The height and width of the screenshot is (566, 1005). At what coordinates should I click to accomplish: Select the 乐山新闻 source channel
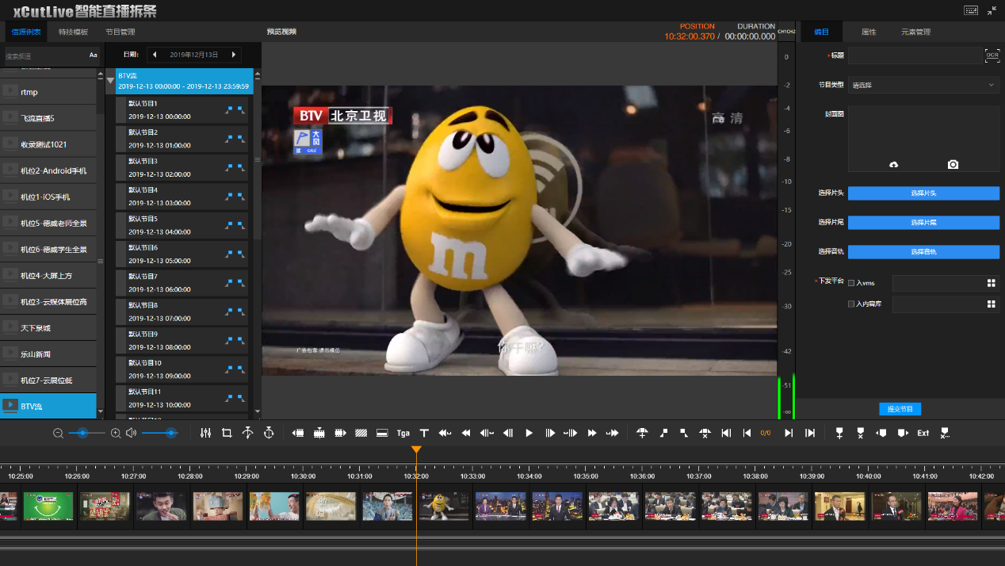coord(48,354)
